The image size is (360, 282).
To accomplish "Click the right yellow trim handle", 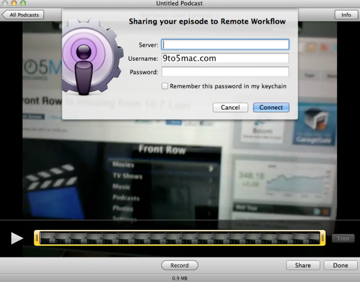I will tap(323, 238).
